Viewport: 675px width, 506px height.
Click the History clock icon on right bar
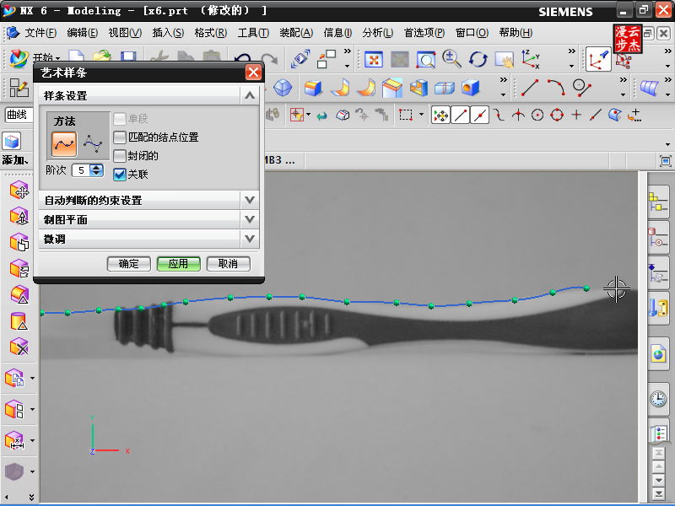(658, 399)
